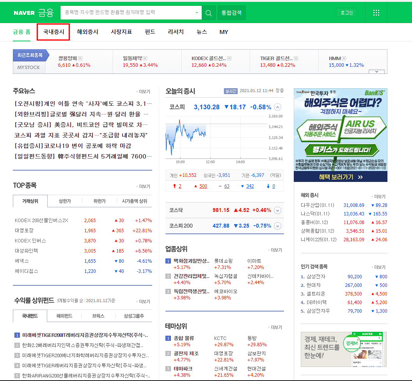The height and width of the screenshot is (381, 412).
Task: Remove TIGER 골드선 from recent stocks
Action: point(296,59)
